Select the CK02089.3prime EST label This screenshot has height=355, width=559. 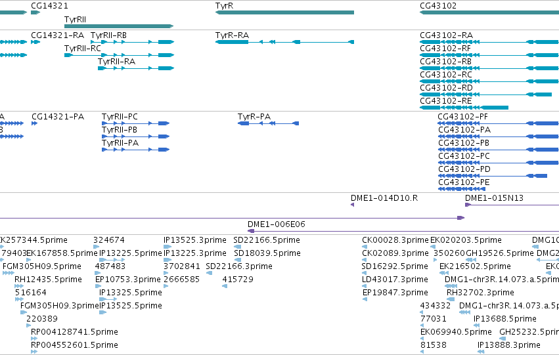tap(395, 253)
